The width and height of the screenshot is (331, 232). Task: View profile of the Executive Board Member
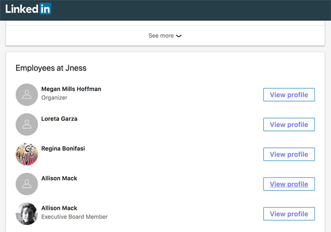(x=289, y=214)
